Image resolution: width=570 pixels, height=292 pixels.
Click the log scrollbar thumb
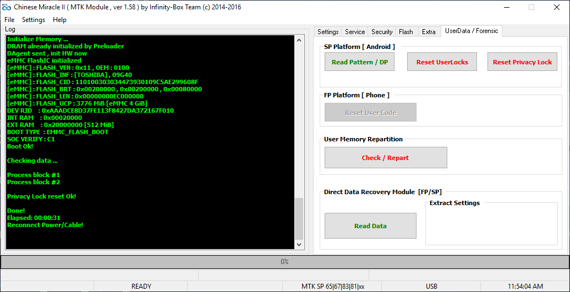coord(299,219)
